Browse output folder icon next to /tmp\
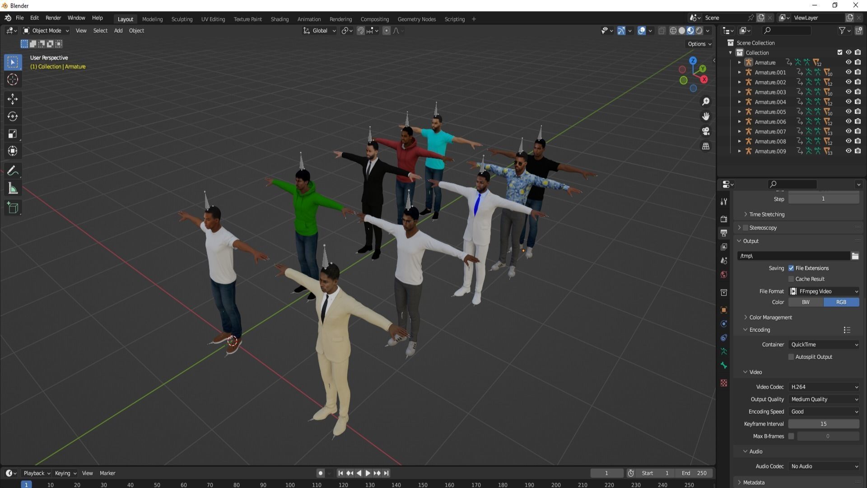 (x=855, y=256)
